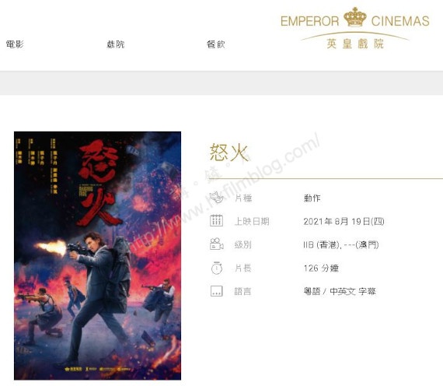Screen dimensions: 443x386
Task: Click the calendar release date icon
Action: point(216,221)
